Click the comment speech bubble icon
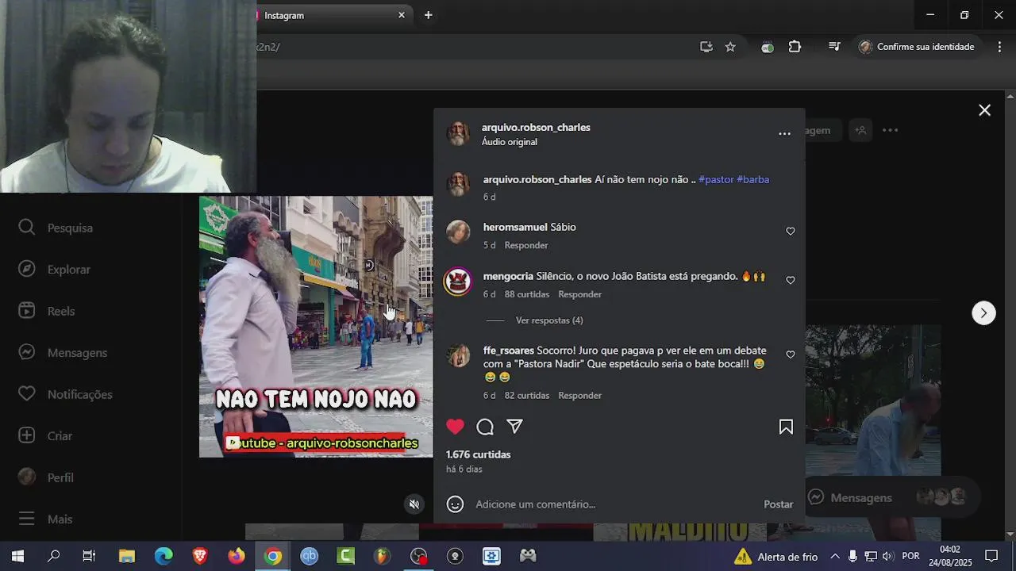This screenshot has width=1016, height=571. [485, 427]
